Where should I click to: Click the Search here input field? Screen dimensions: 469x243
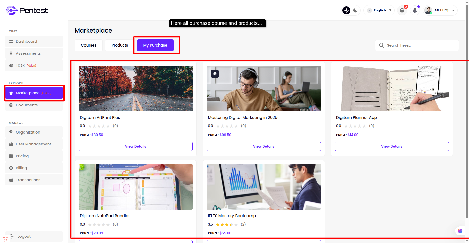coord(420,45)
